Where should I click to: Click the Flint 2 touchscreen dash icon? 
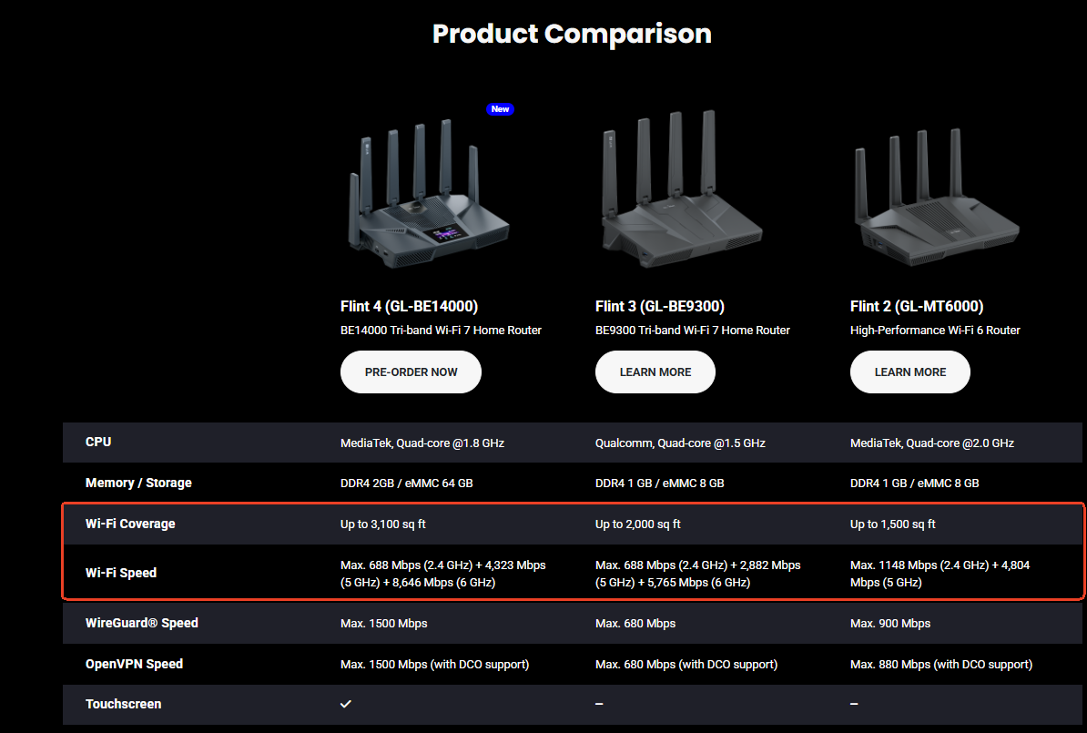coord(854,704)
